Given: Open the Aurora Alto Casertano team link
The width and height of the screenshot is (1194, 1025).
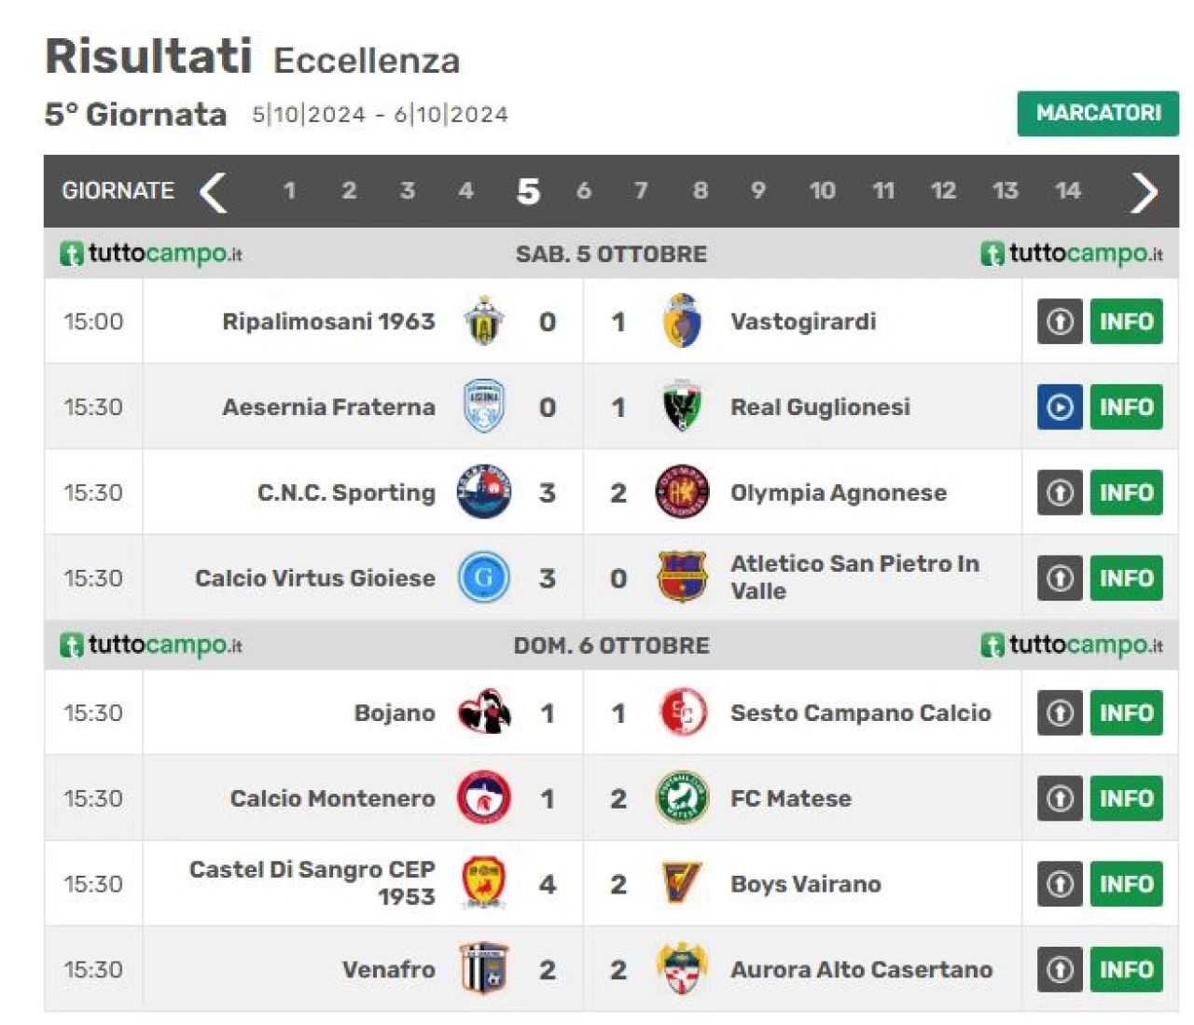Looking at the screenshot, I should 861,970.
